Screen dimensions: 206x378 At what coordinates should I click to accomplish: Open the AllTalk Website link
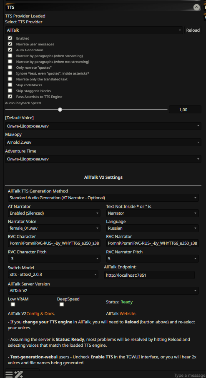(x=127, y=314)
